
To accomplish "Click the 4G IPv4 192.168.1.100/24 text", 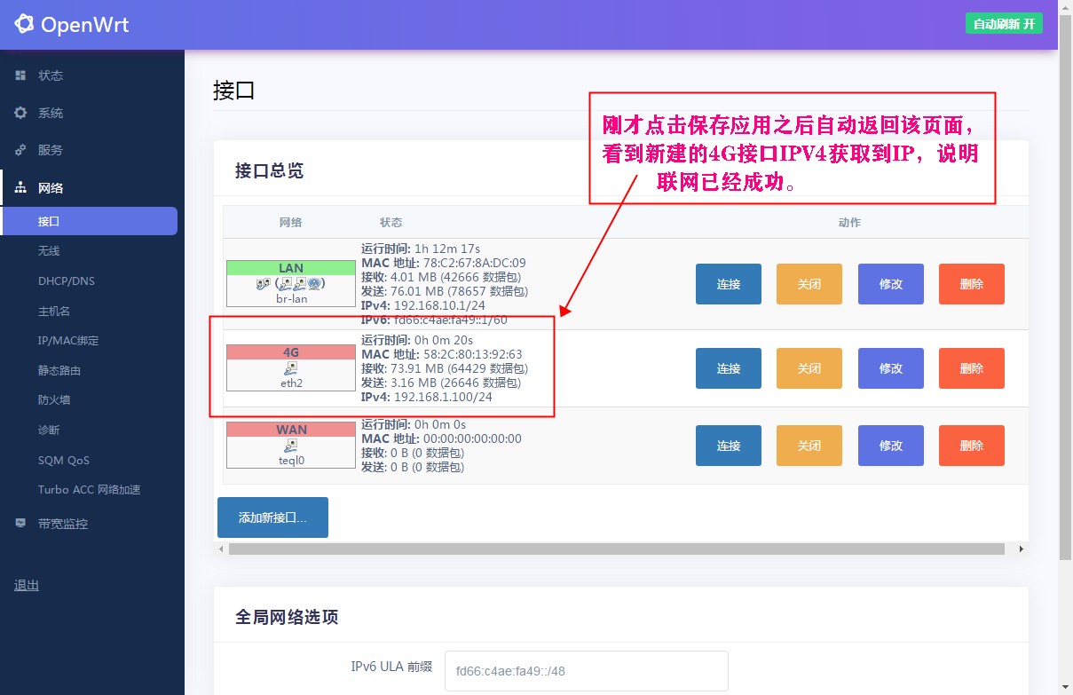I will (x=427, y=397).
